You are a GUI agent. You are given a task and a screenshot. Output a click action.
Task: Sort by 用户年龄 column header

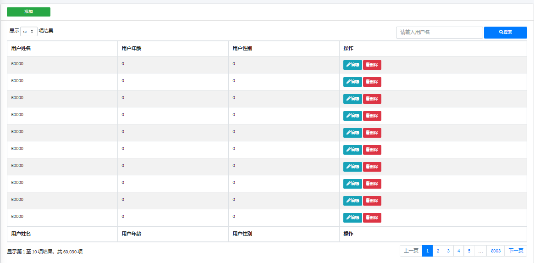point(132,49)
